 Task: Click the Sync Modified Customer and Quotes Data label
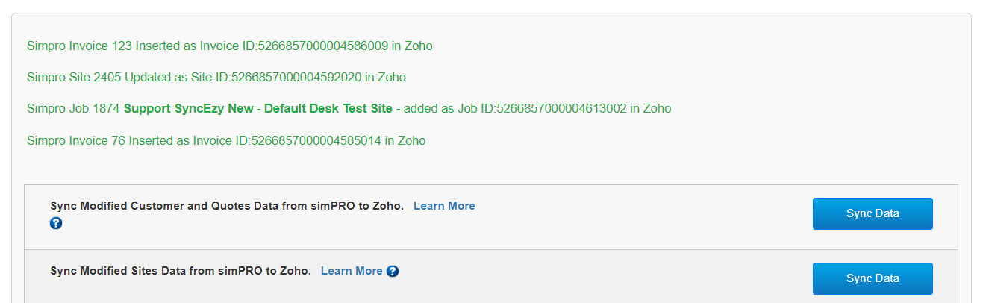click(x=227, y=206)
